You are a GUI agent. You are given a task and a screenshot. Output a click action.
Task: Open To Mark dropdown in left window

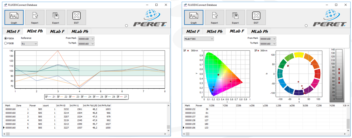click(86, 44)
